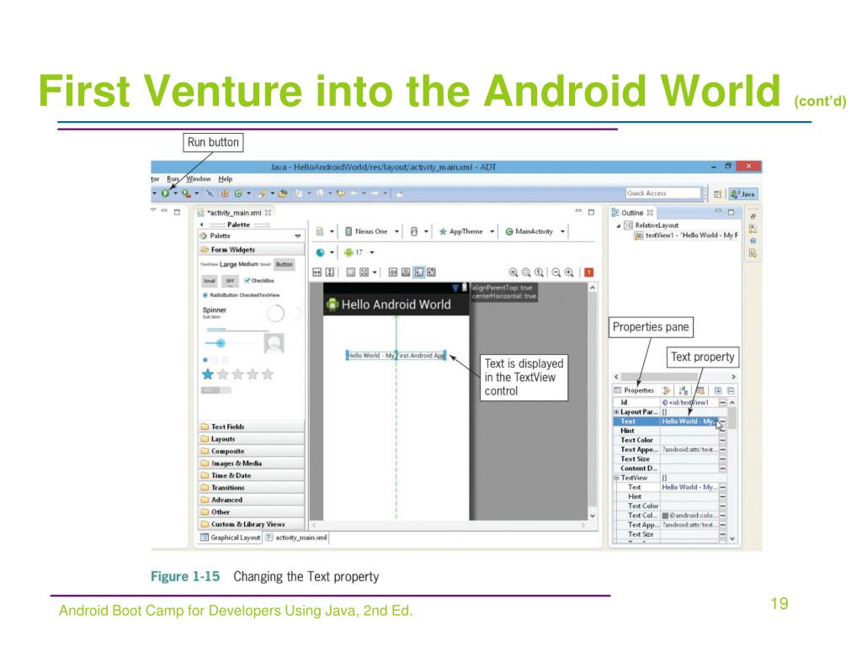The image size is (862, 646).
Task: Select the circular ProgressBar widget
Action: [275, 314]
